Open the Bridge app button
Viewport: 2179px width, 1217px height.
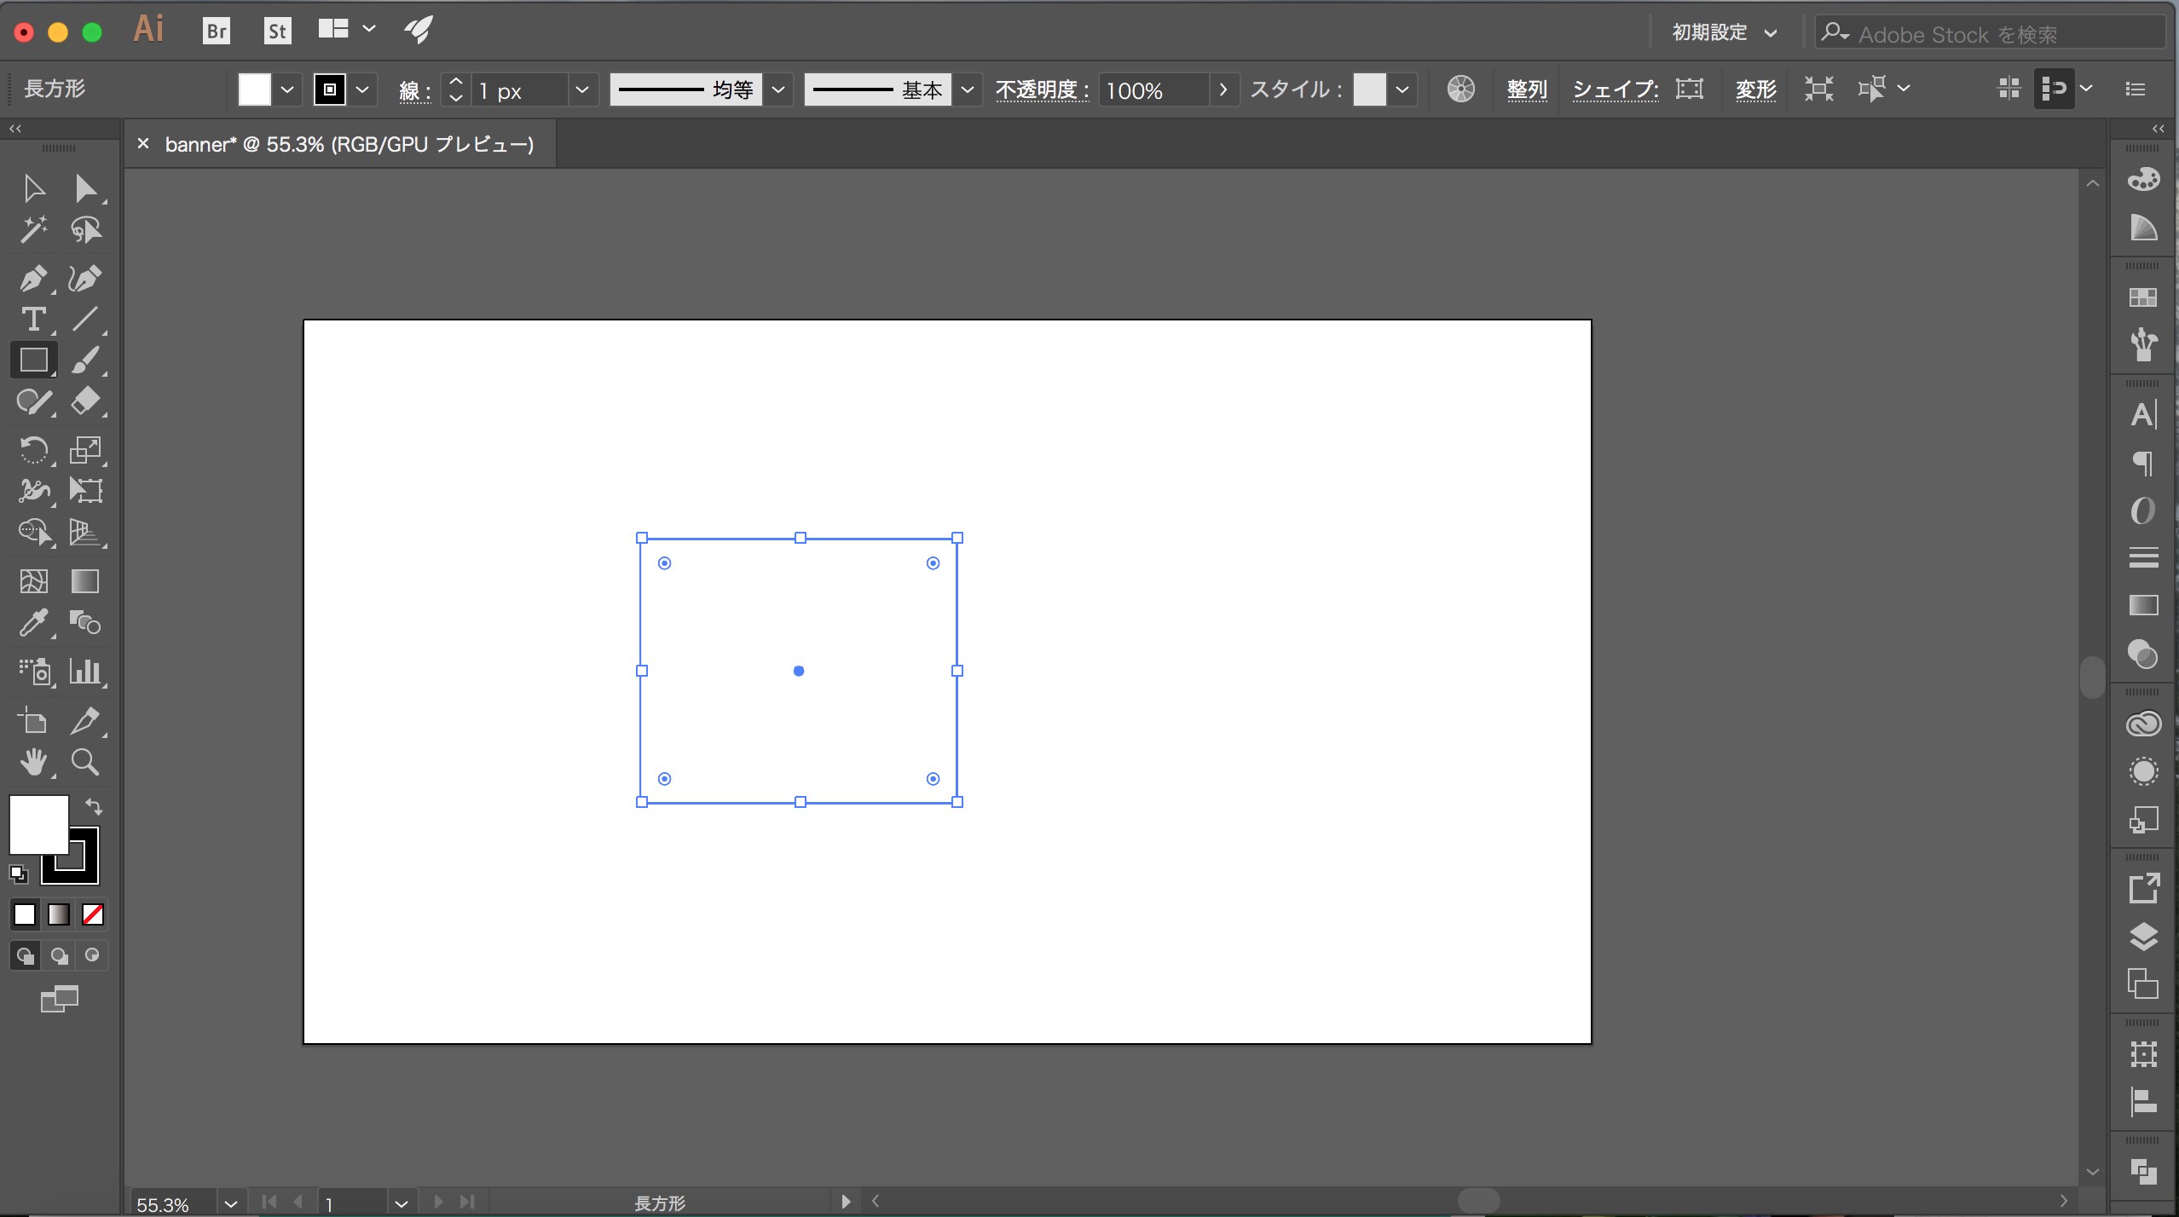click(217, 32)
